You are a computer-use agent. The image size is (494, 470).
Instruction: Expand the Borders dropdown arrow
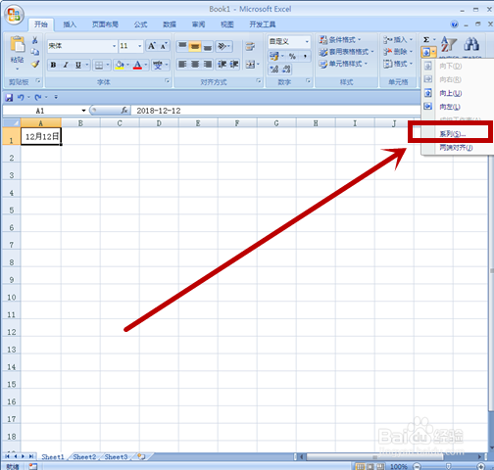pyautogui.click(x=108, y=65)
